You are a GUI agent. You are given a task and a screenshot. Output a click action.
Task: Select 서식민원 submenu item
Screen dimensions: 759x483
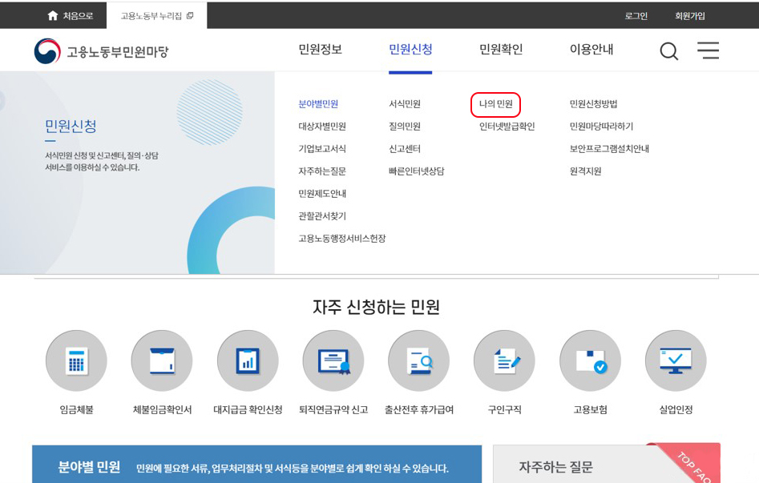[x=405, y=104]
